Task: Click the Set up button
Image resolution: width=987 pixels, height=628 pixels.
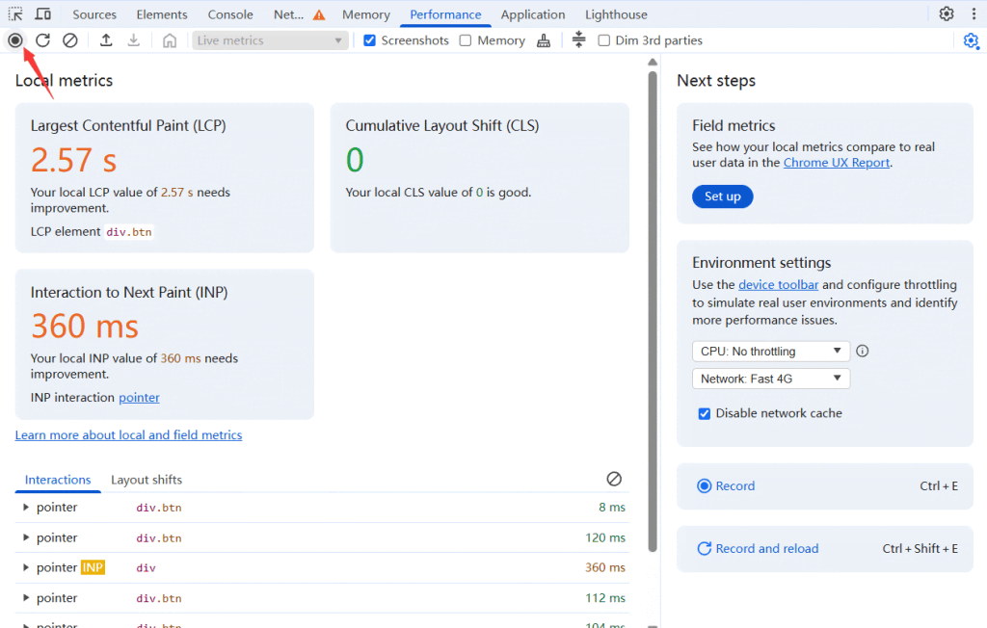Action: [723, 196]
